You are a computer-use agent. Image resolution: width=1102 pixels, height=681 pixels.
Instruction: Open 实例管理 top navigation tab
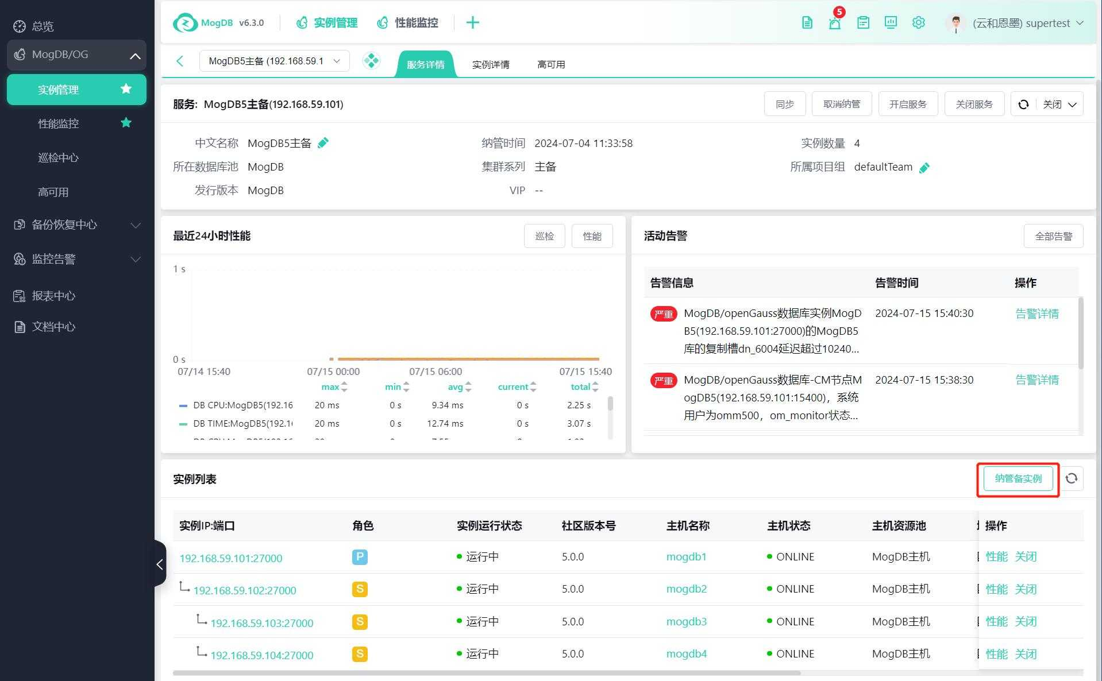(326, 23)
